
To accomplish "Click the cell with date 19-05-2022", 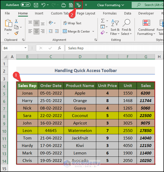I will 51,160.
